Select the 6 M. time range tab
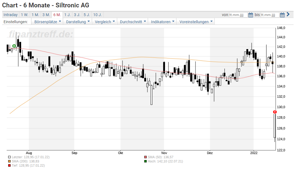 coord(57,15)
